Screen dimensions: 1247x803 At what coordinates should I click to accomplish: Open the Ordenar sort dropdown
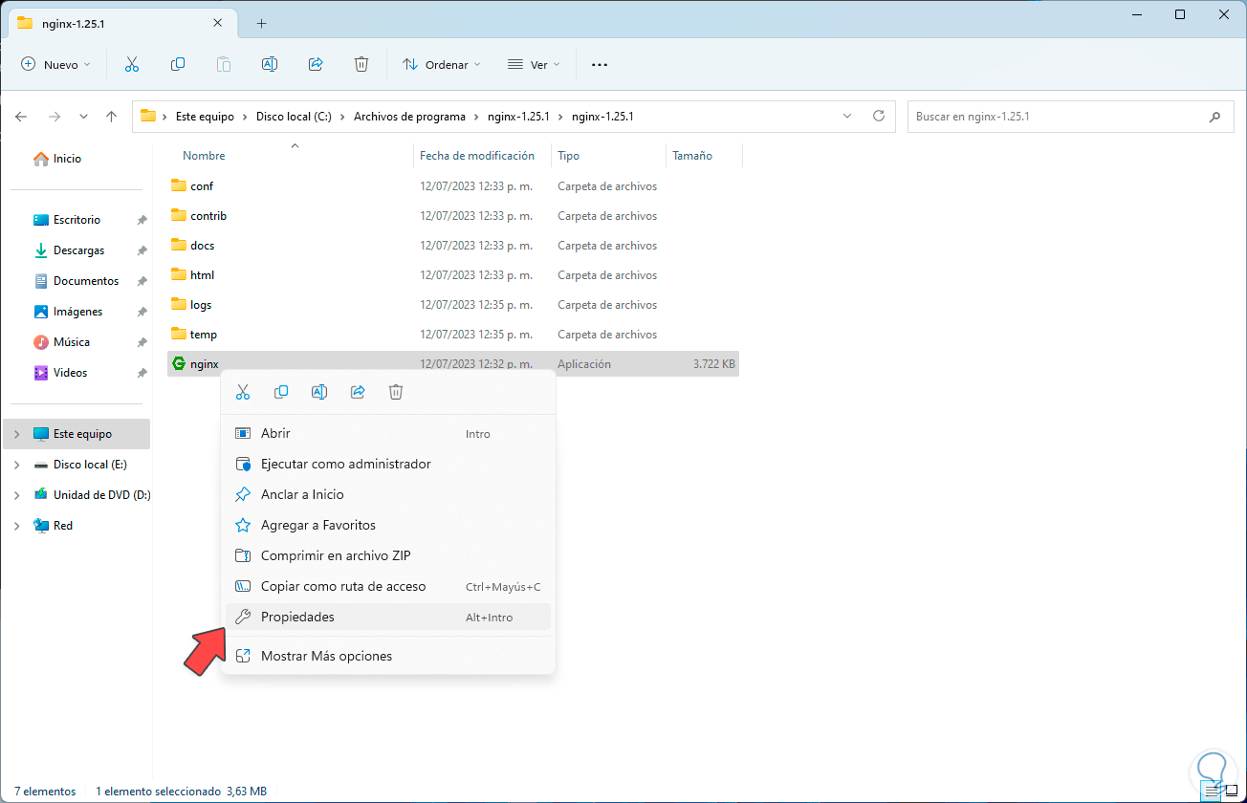tap(442, 64)
